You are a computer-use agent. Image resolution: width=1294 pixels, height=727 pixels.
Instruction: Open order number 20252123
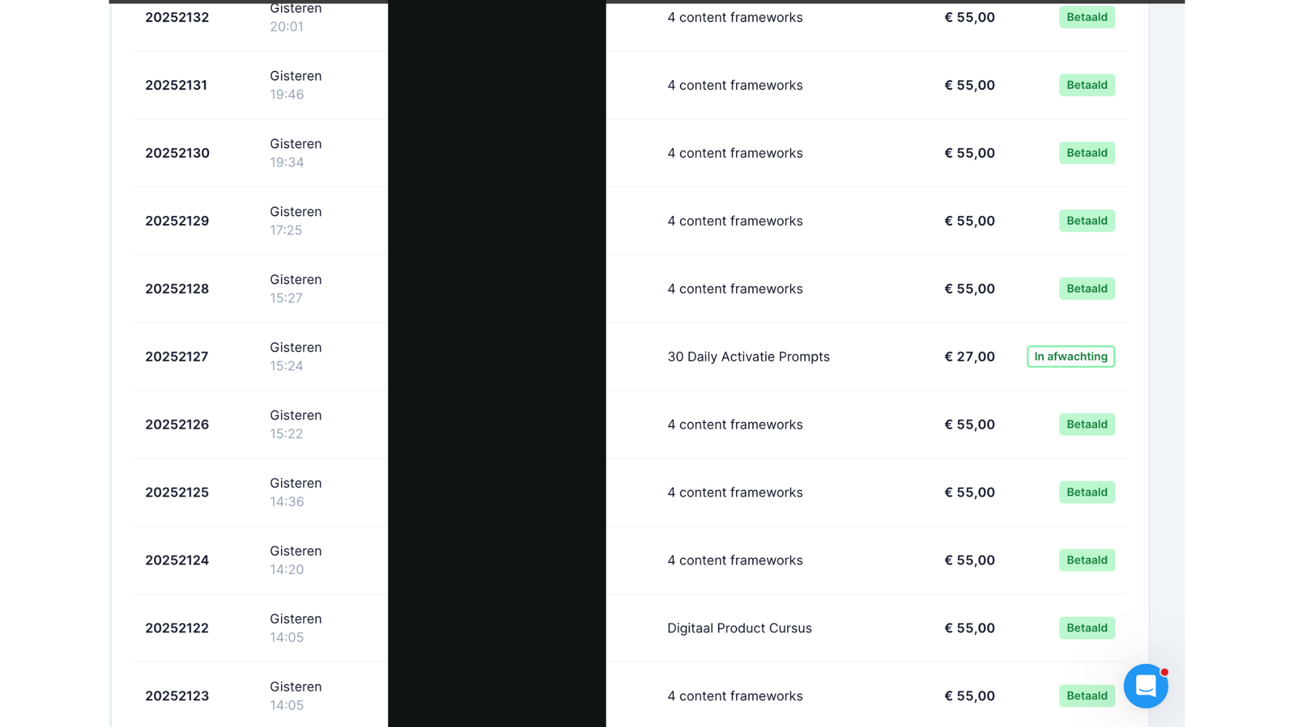[x=177, y=696]
